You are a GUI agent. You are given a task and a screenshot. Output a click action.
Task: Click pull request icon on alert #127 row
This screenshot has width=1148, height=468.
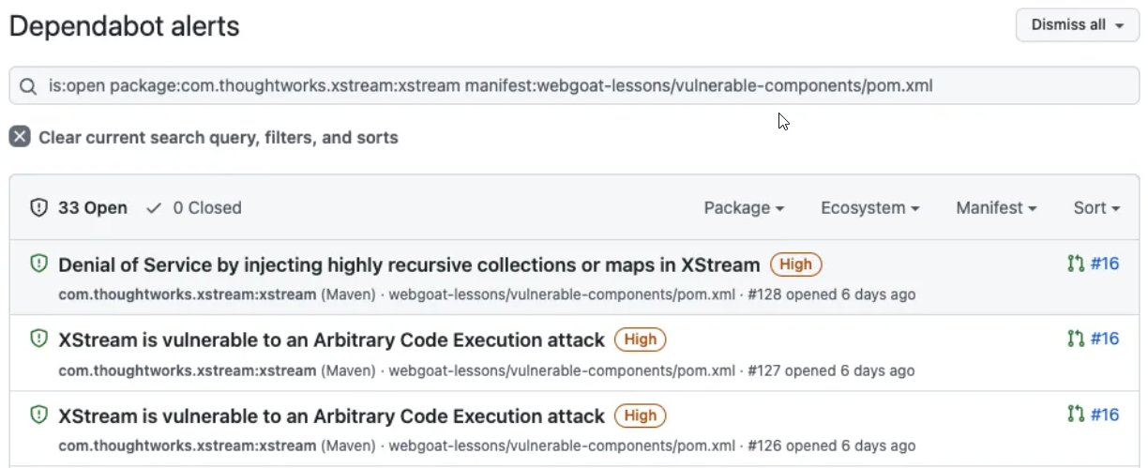(1076, 339)
